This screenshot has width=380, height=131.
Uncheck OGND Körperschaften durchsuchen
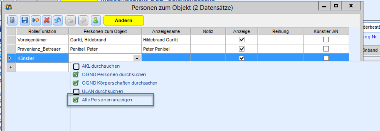tap(76, 83)
